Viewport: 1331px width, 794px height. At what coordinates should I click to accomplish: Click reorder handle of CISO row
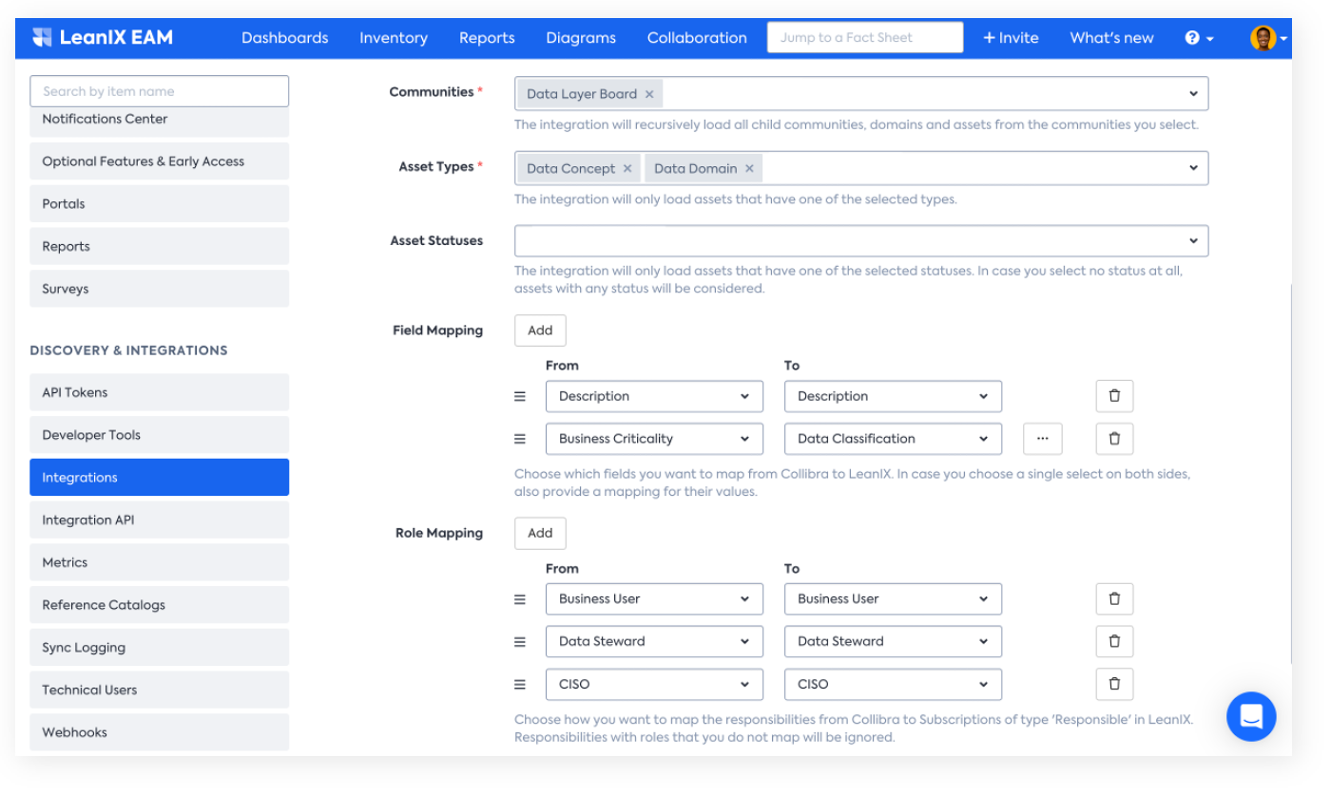click(x=520, y=684)
